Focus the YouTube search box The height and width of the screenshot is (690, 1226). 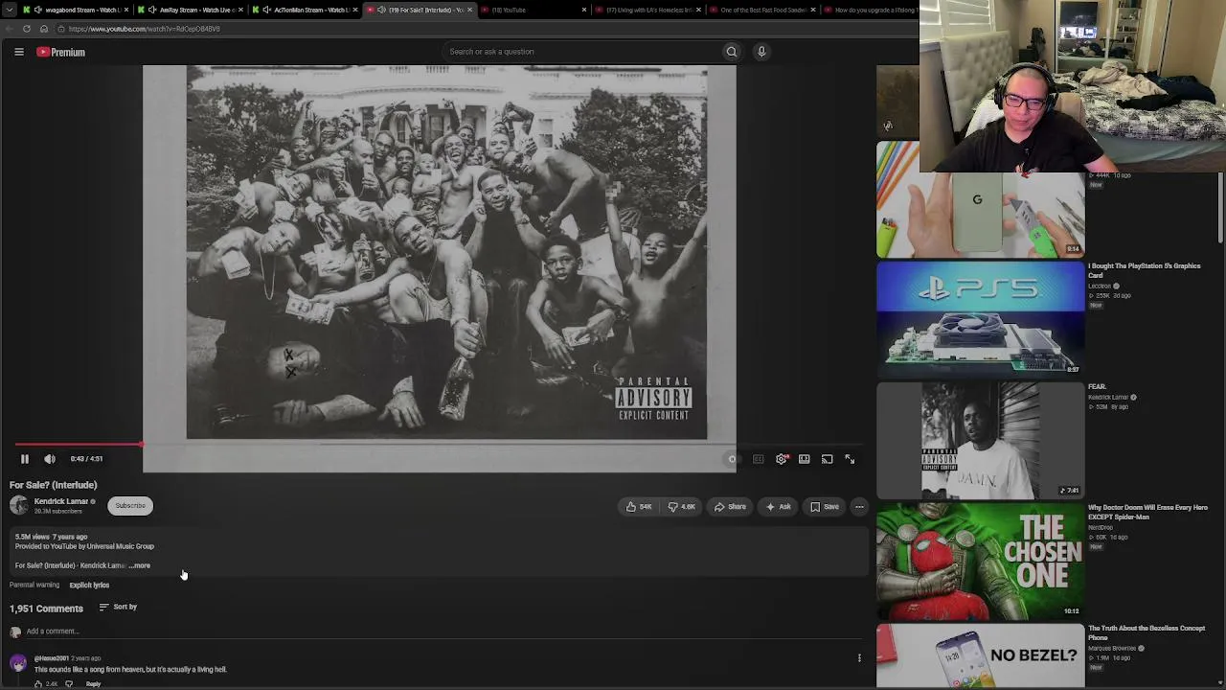[580, 52]
